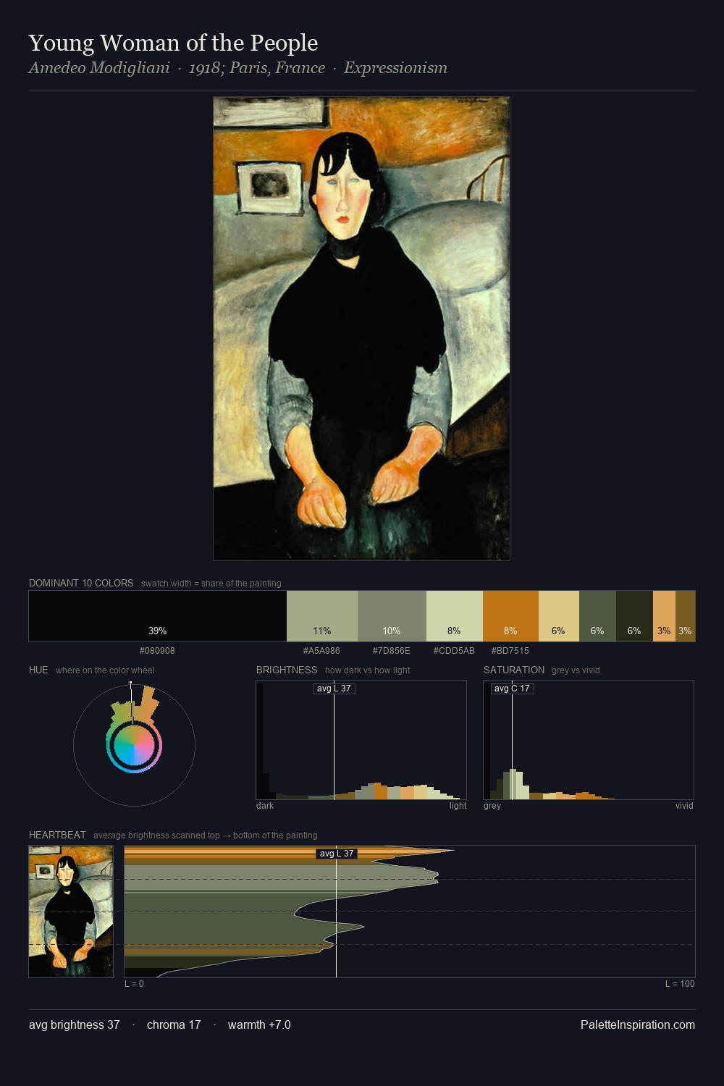This screenshot has height=1086, width=724.
Task: Click the 'L = 100' axis label
Action: [680, 984]
